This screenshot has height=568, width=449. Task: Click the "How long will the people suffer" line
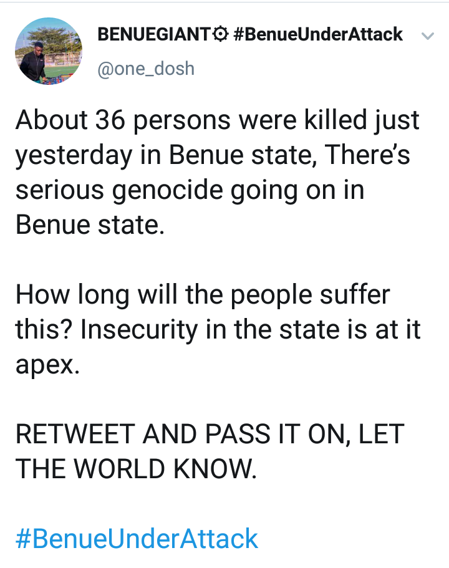203,294
